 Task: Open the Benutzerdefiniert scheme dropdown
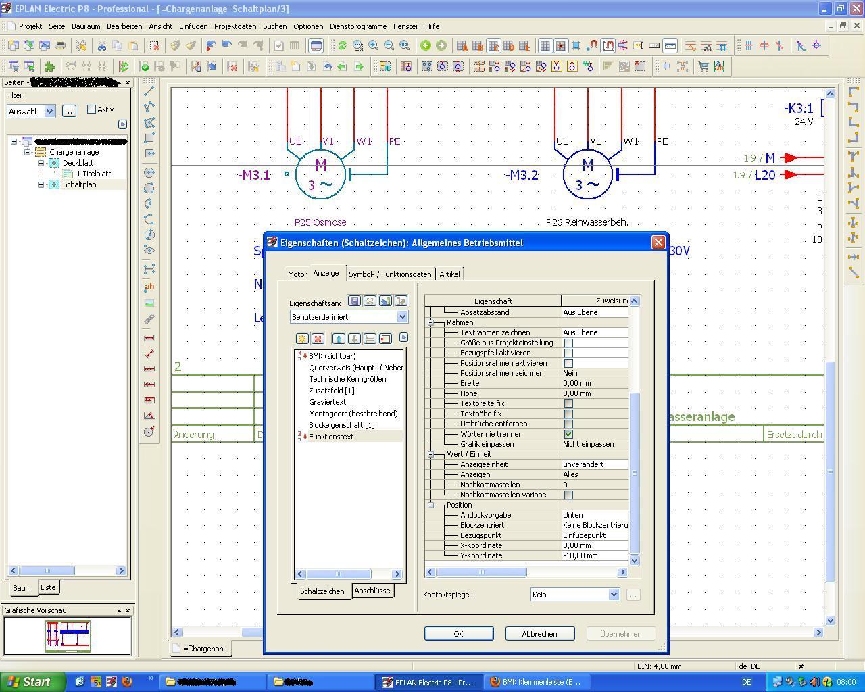(x=402, y=317)
